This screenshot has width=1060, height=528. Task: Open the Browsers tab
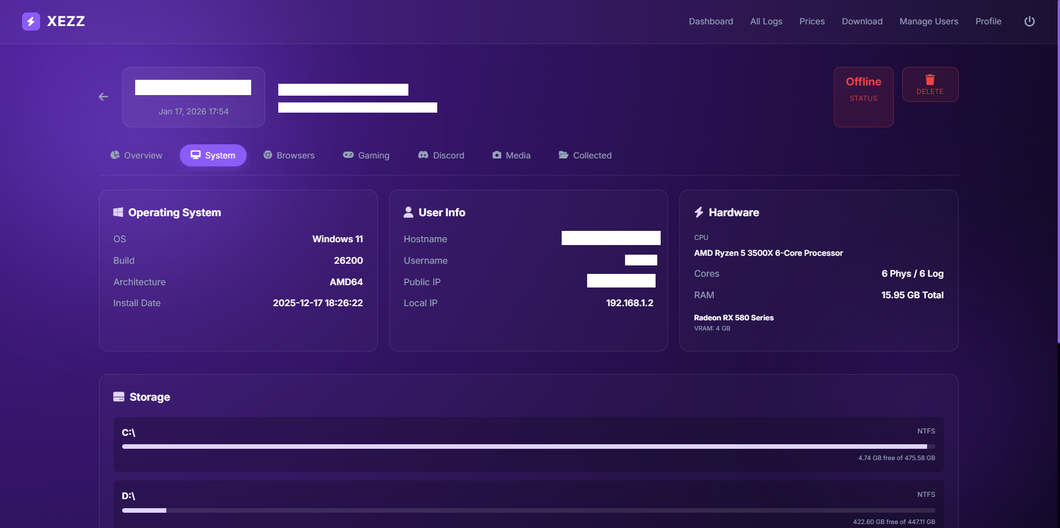point(289,156)
